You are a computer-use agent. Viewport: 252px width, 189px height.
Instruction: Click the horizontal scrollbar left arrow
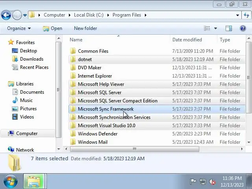pos(66,149)
